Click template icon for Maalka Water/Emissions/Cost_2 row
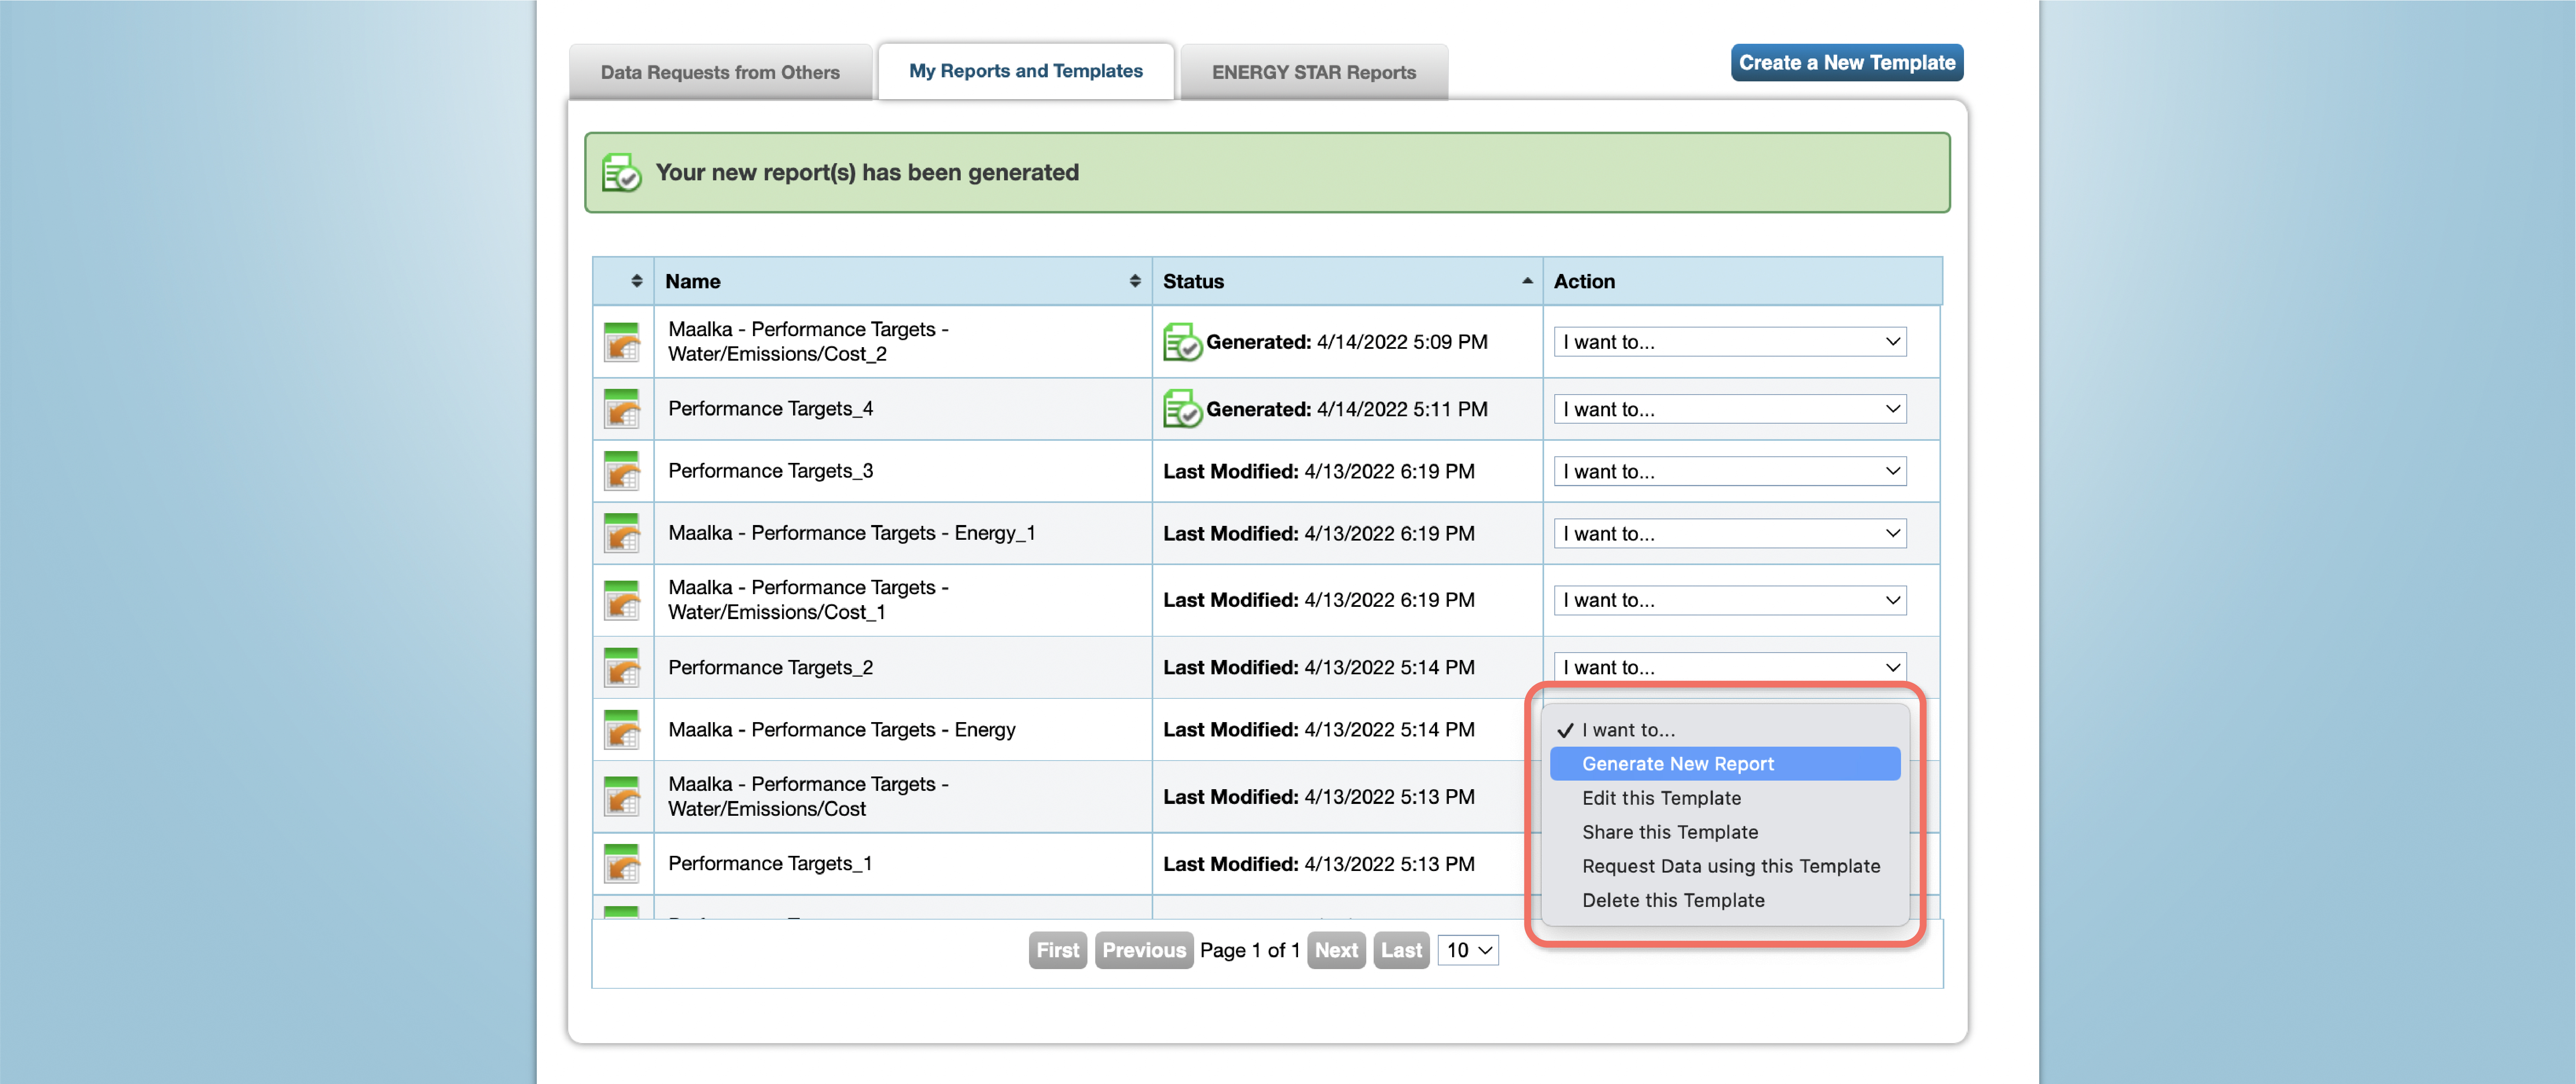2576x1084 pixels. pos(622,342)
